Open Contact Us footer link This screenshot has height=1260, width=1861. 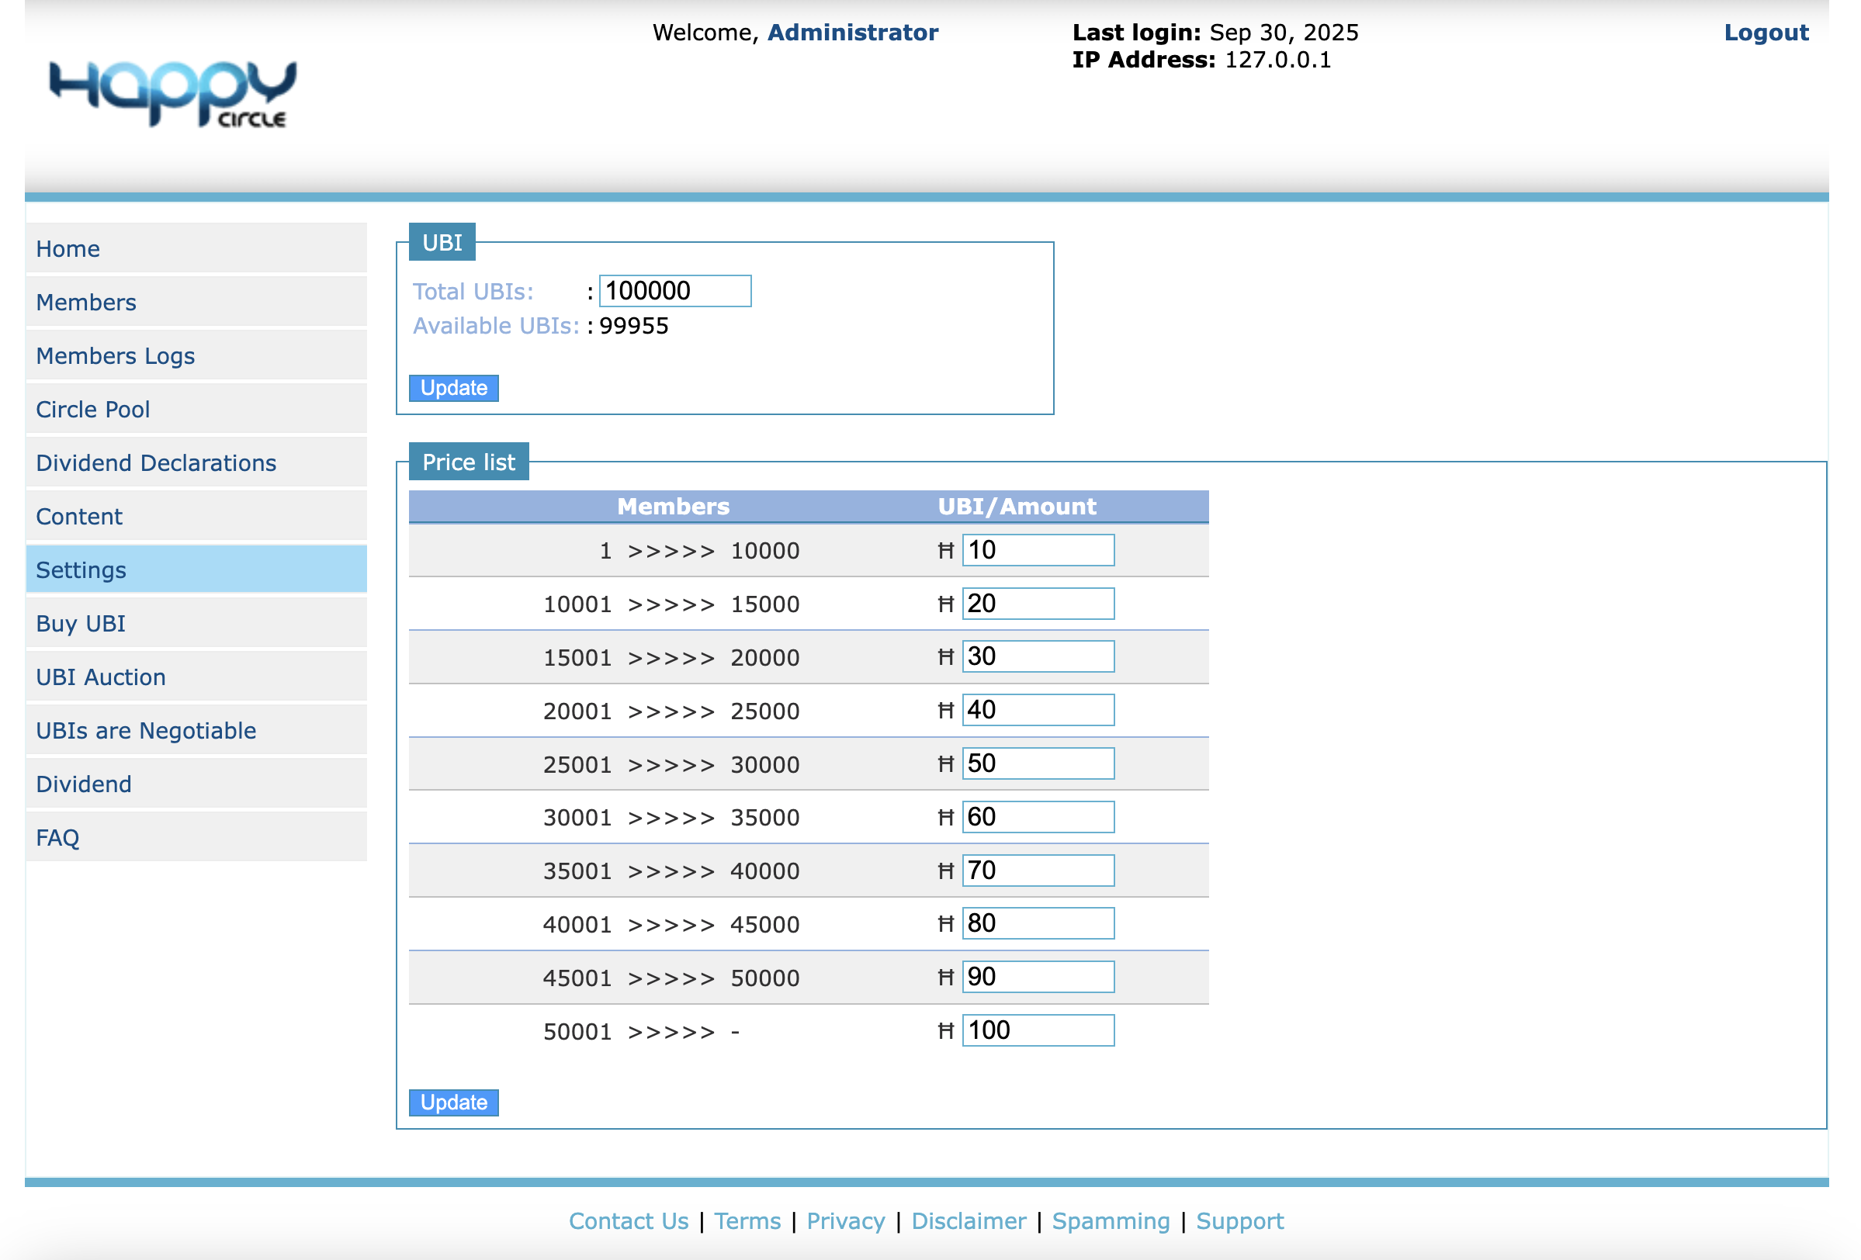click(629, 1220)
